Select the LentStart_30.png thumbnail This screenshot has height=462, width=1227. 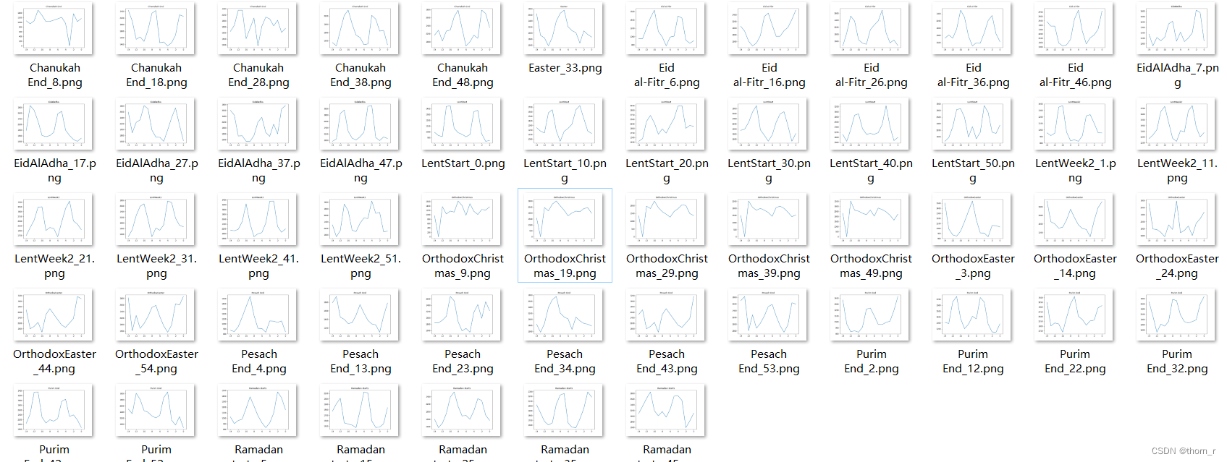pos(768,124)
